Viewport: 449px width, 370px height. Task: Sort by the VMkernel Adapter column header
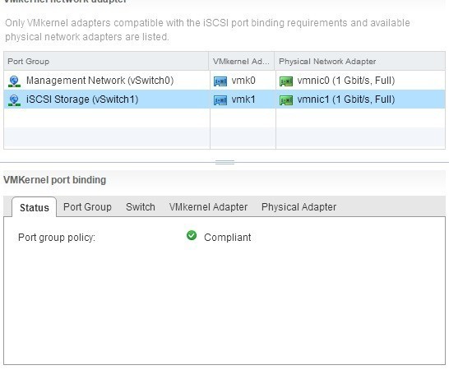point(242,62)
